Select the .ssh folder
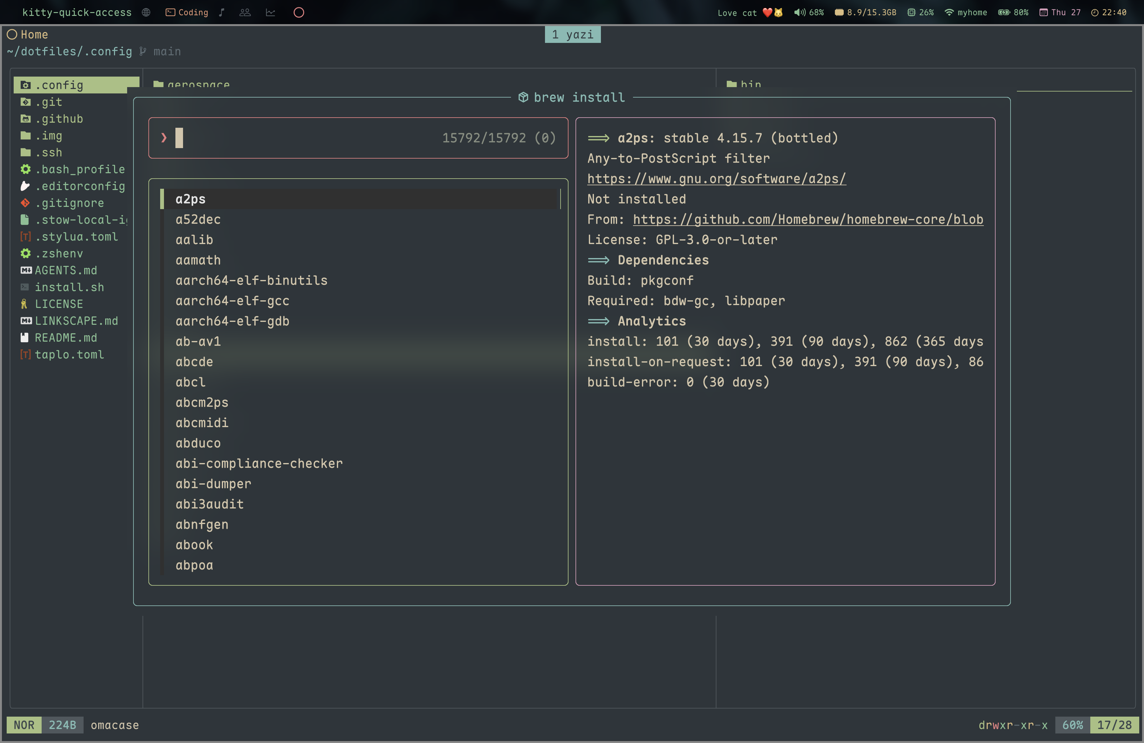Screen dimensions: 1144x743 [x=41, y=152]
